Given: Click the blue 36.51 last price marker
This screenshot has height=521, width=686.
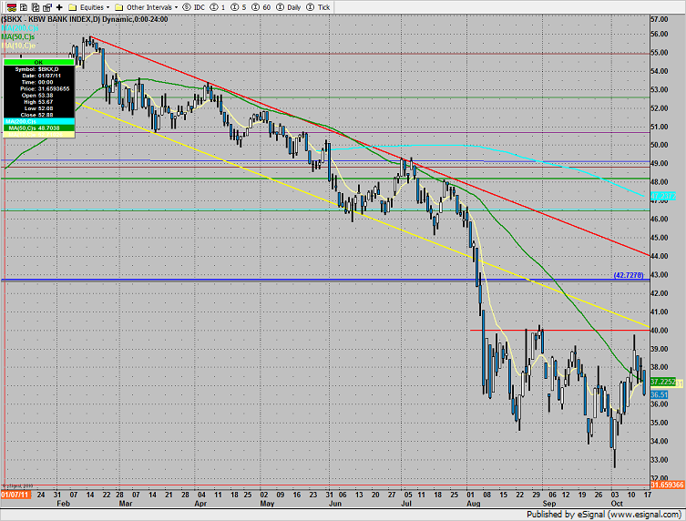Looking at the screenshot, I should coord(659,394).
